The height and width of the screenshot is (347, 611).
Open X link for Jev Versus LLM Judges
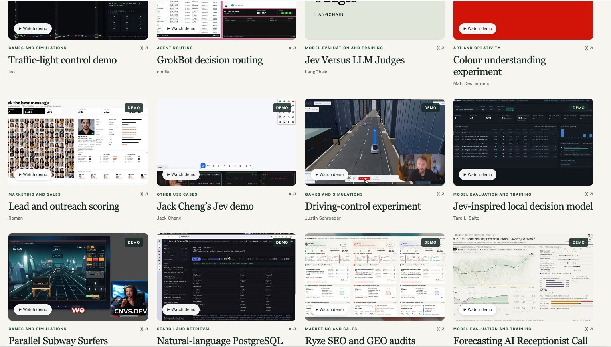pyautogui.click(x=441, y=48)
